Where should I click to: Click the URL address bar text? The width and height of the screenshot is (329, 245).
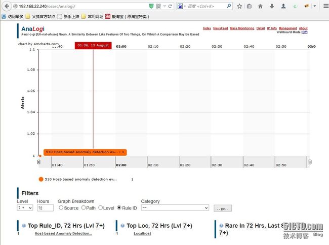click(47, 6)
